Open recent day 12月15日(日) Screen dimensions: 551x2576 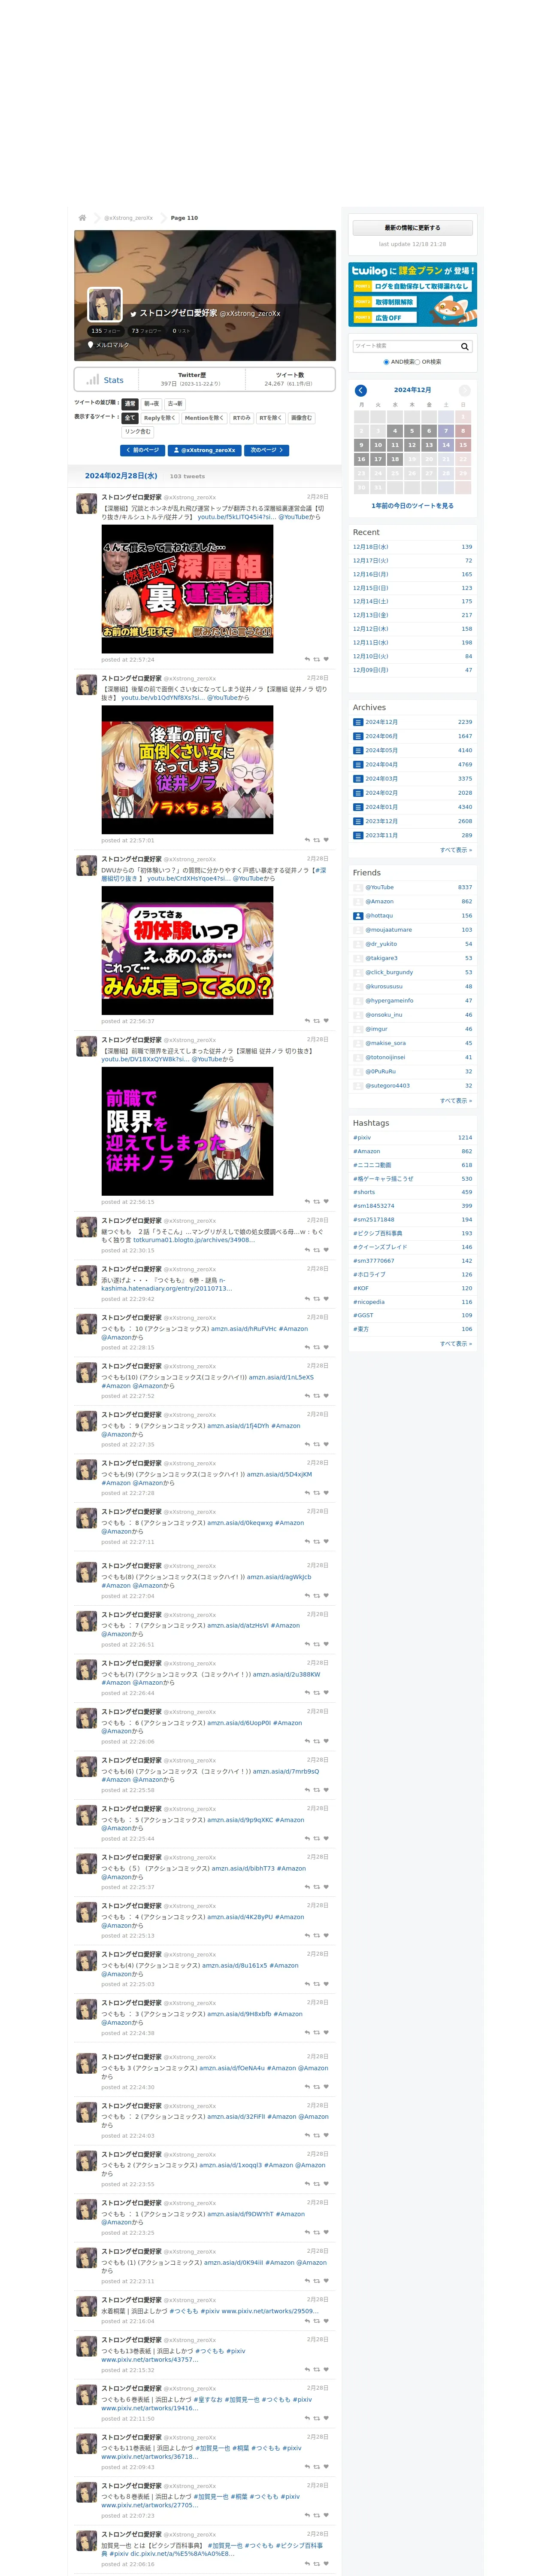[x=371, y=588]
